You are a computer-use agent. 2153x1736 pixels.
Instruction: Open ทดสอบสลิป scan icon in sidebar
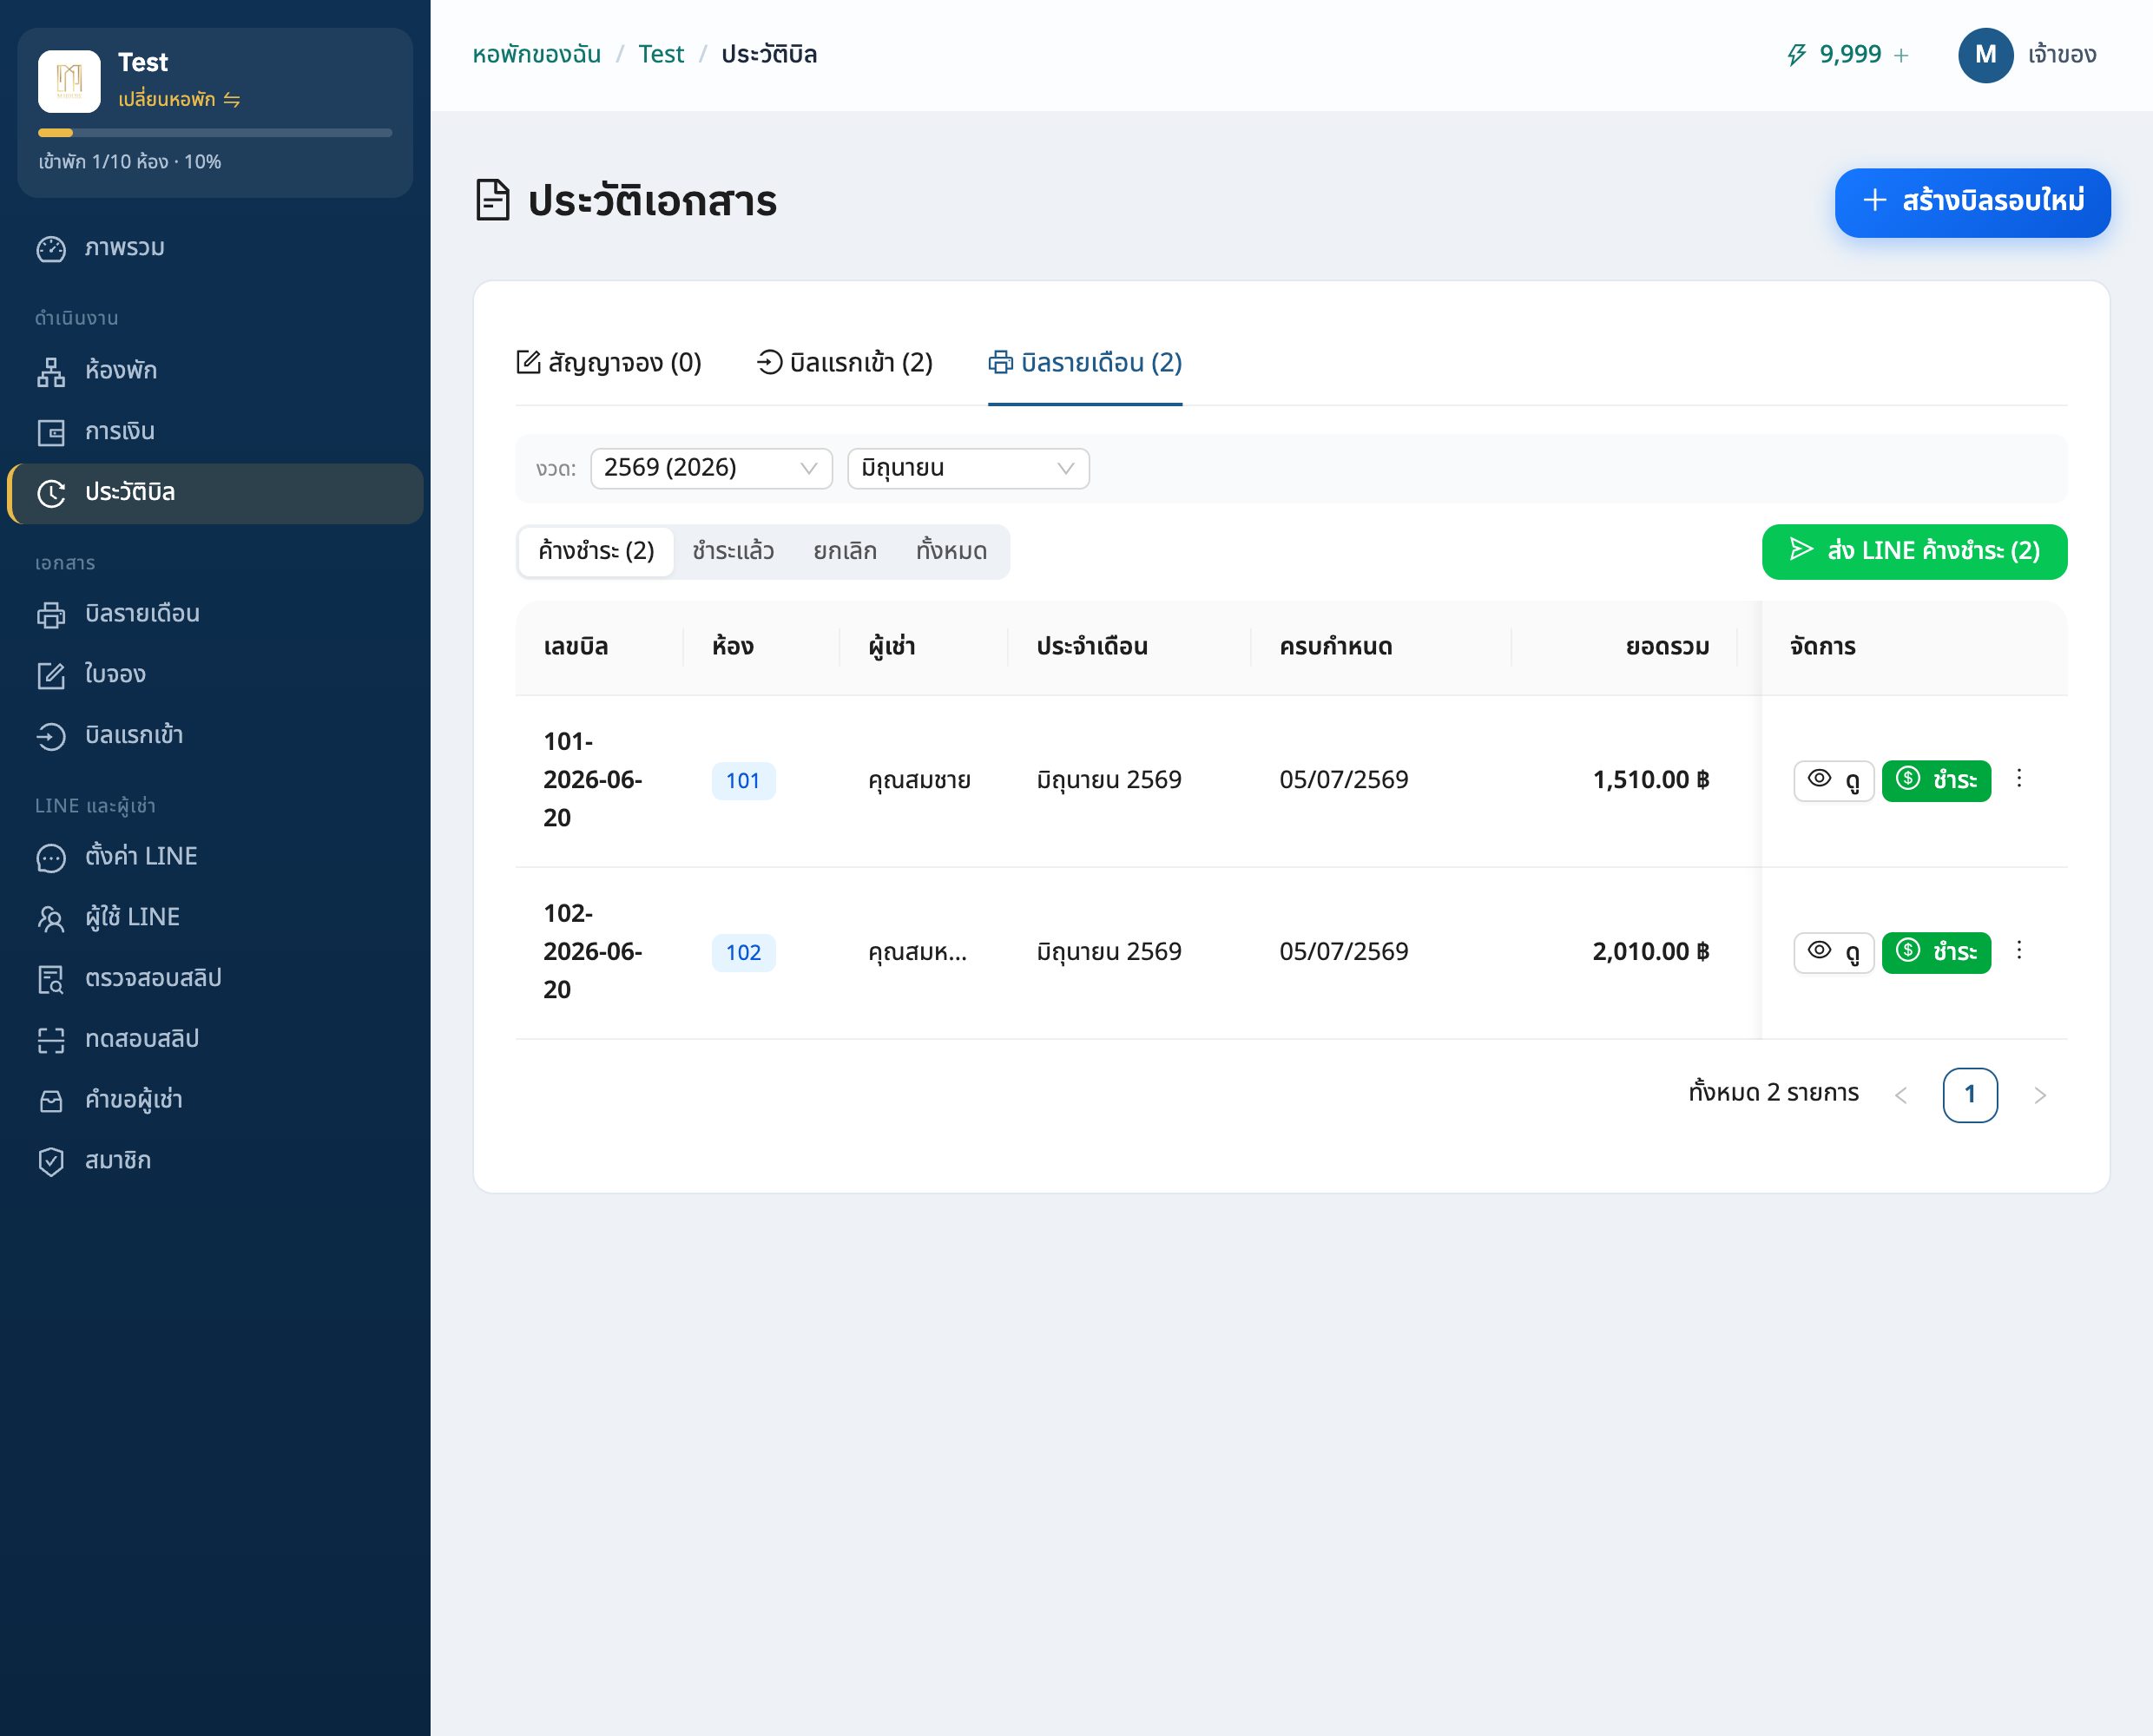coord(51,1040)
